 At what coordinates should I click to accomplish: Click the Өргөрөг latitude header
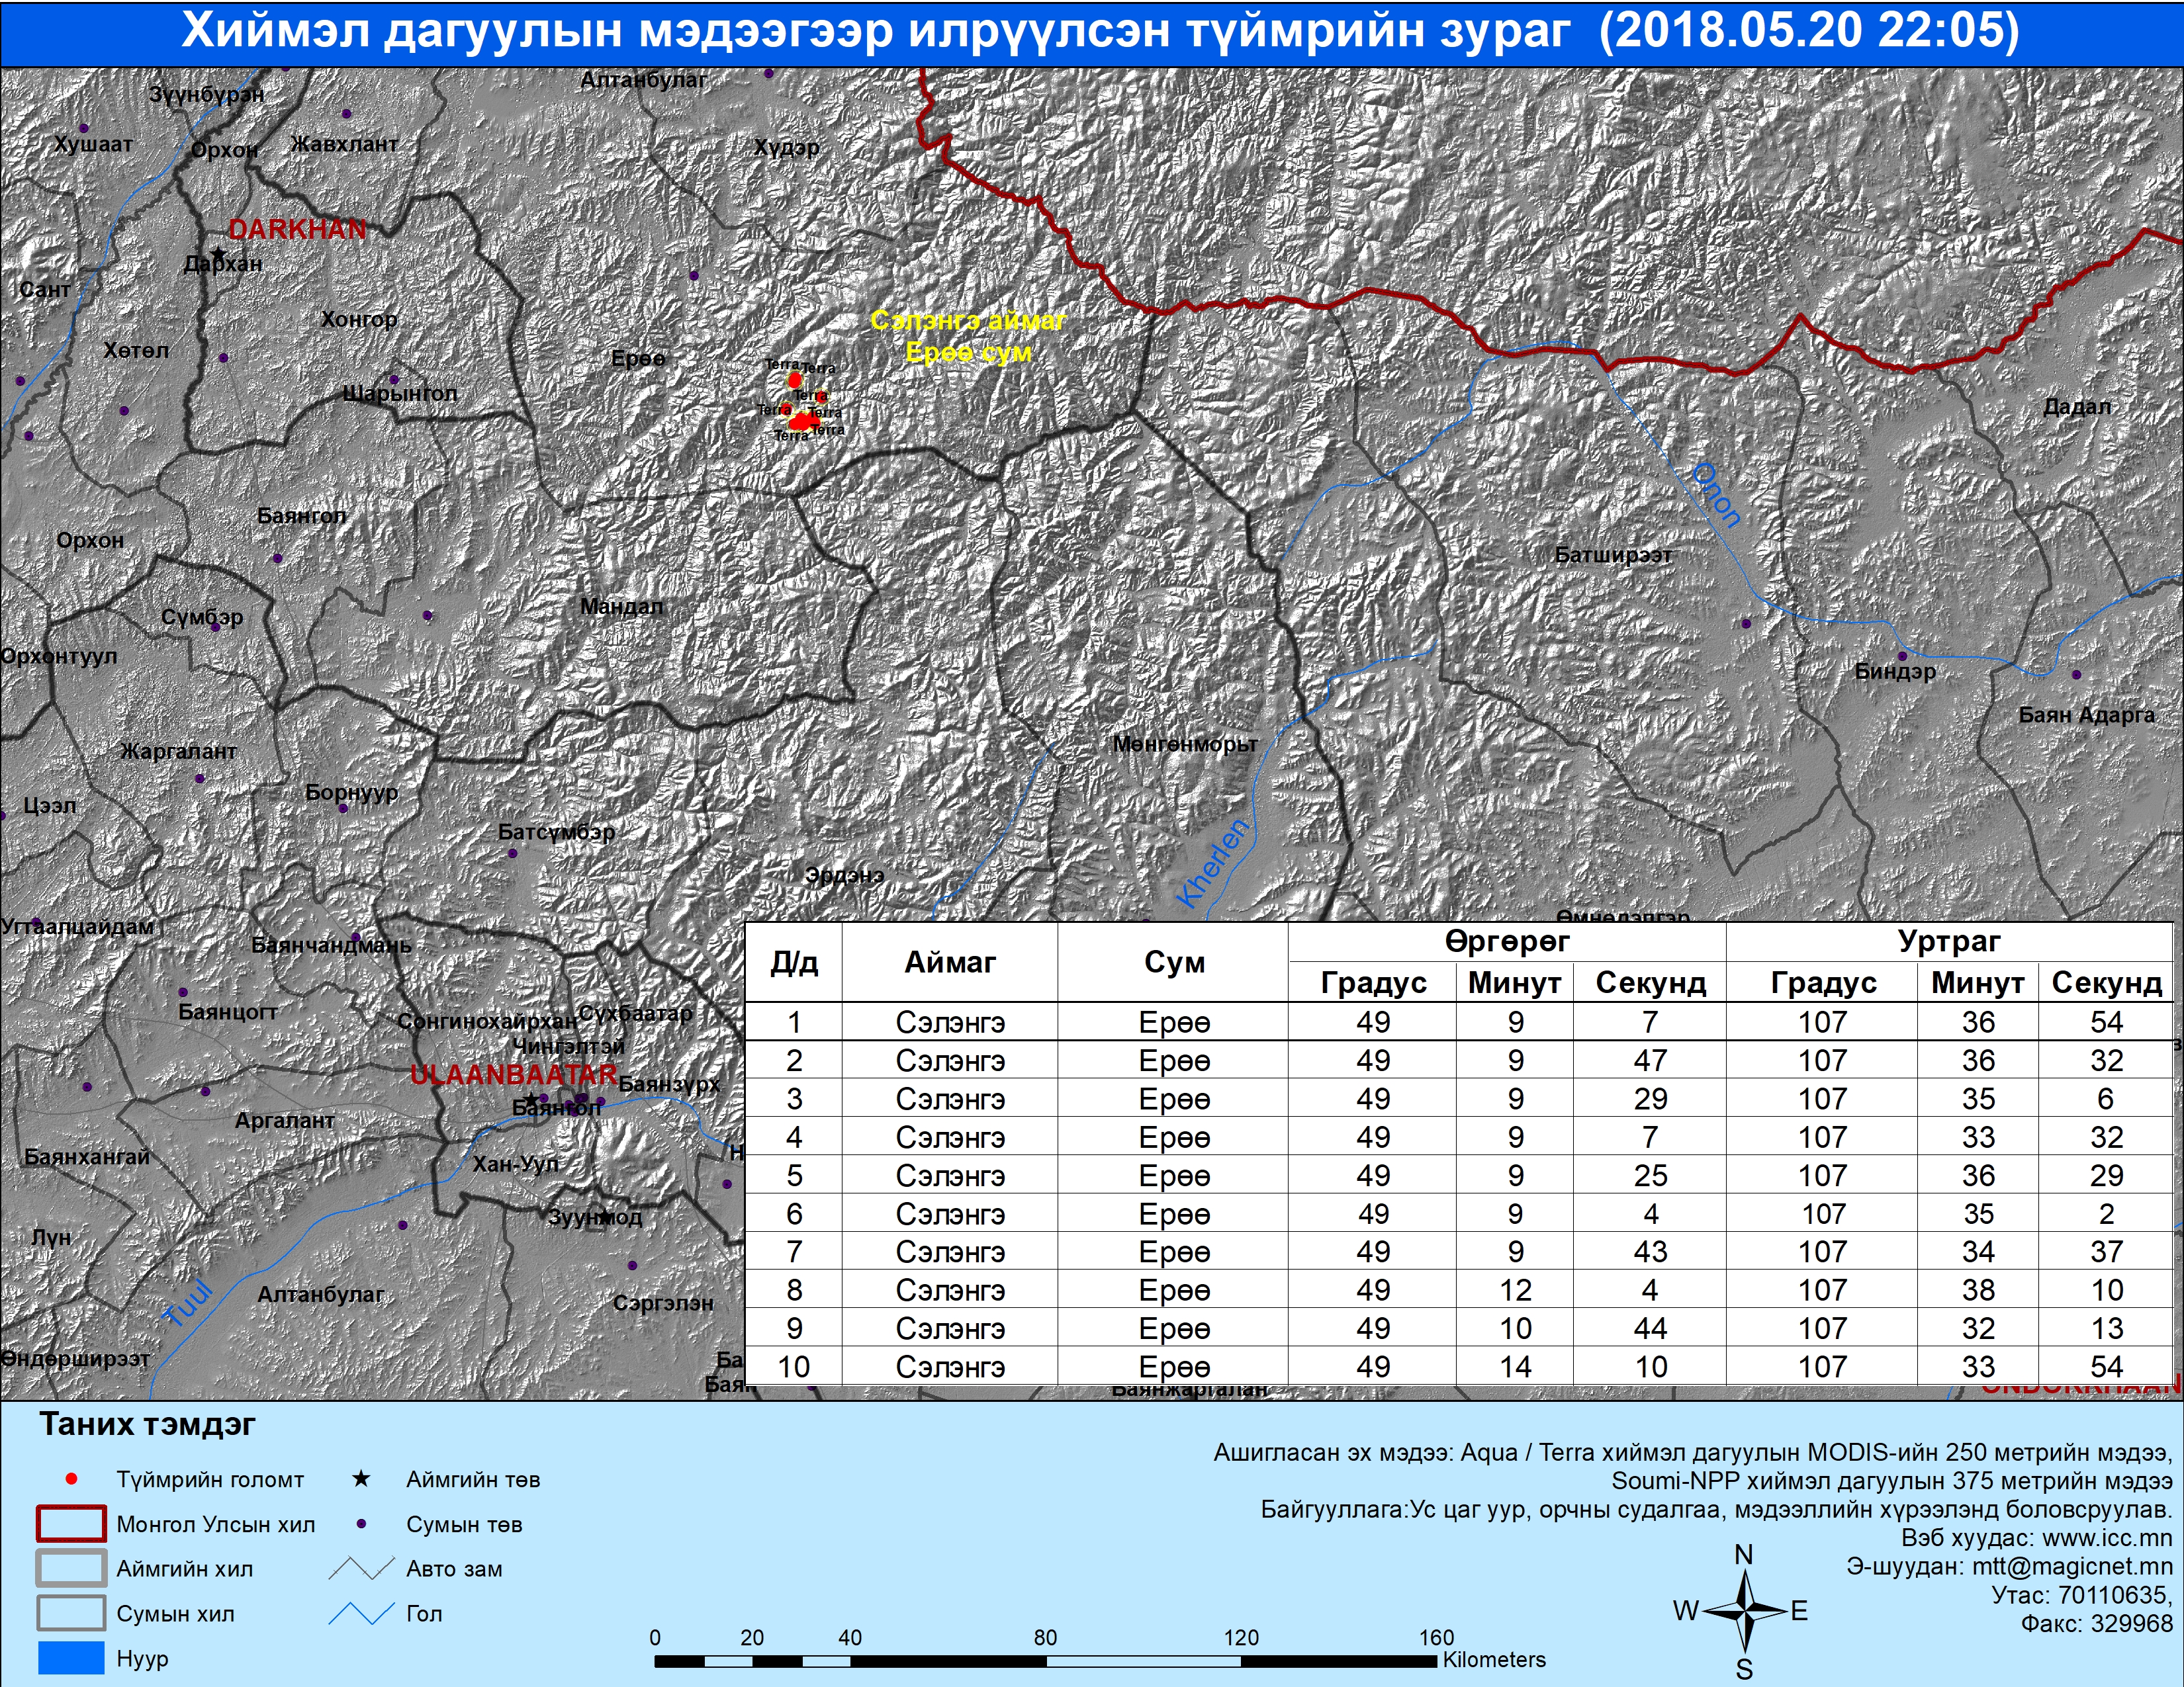click(1506, 941)
